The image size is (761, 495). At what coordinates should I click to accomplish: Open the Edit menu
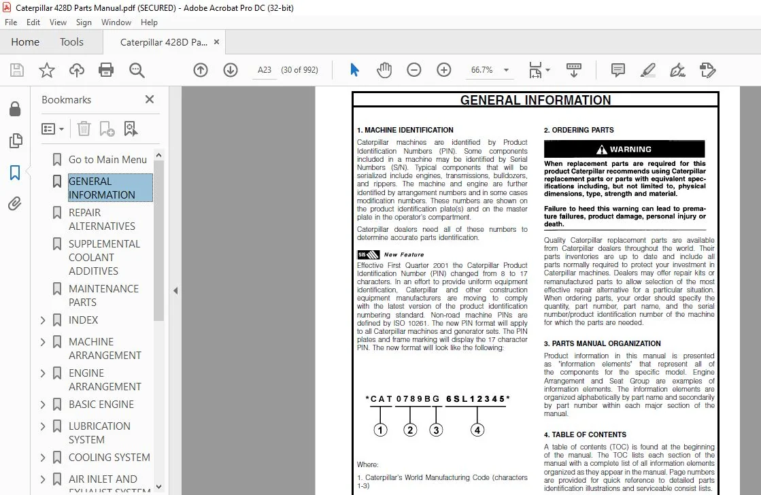tap(33, 22)
